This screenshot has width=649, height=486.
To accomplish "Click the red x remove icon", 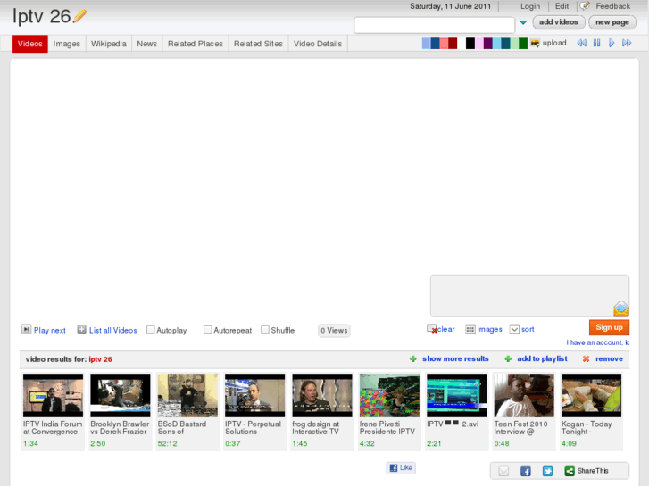I will [x=586, y=358].
